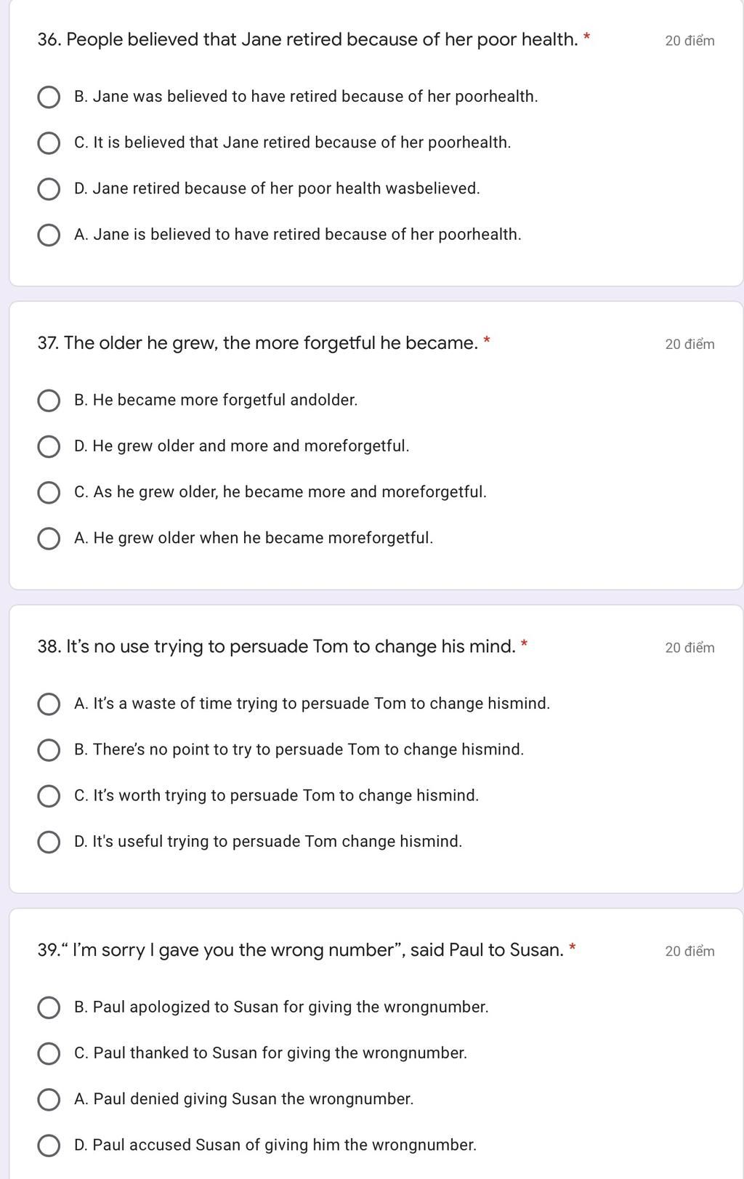The image size is (744, 1179).
Task: Click question 37 text The older he grew
Action: pos(258,343)
